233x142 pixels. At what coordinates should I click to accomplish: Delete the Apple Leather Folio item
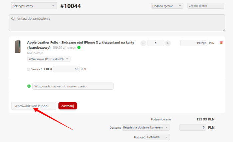[x=221, y=43]
